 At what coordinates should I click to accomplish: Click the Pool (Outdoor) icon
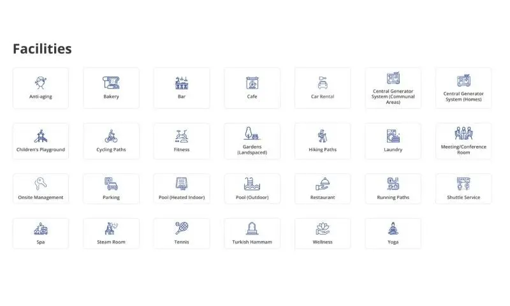point(252,184)
